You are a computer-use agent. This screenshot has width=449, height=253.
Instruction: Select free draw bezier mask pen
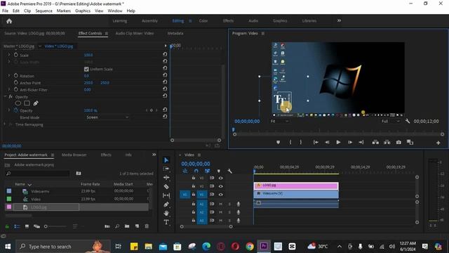click(x=36, y=103)
